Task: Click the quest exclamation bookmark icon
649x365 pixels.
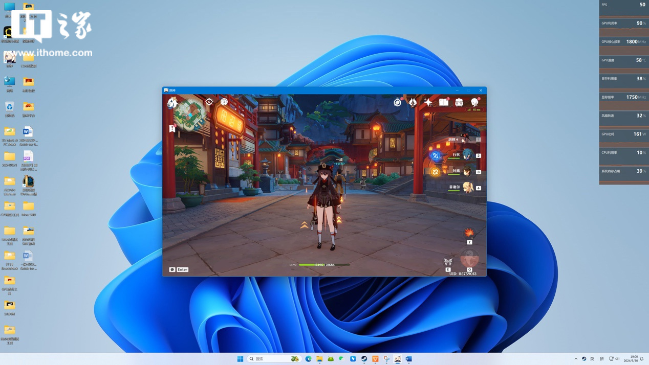Action: pyautogui.click(x=172, y=128)
